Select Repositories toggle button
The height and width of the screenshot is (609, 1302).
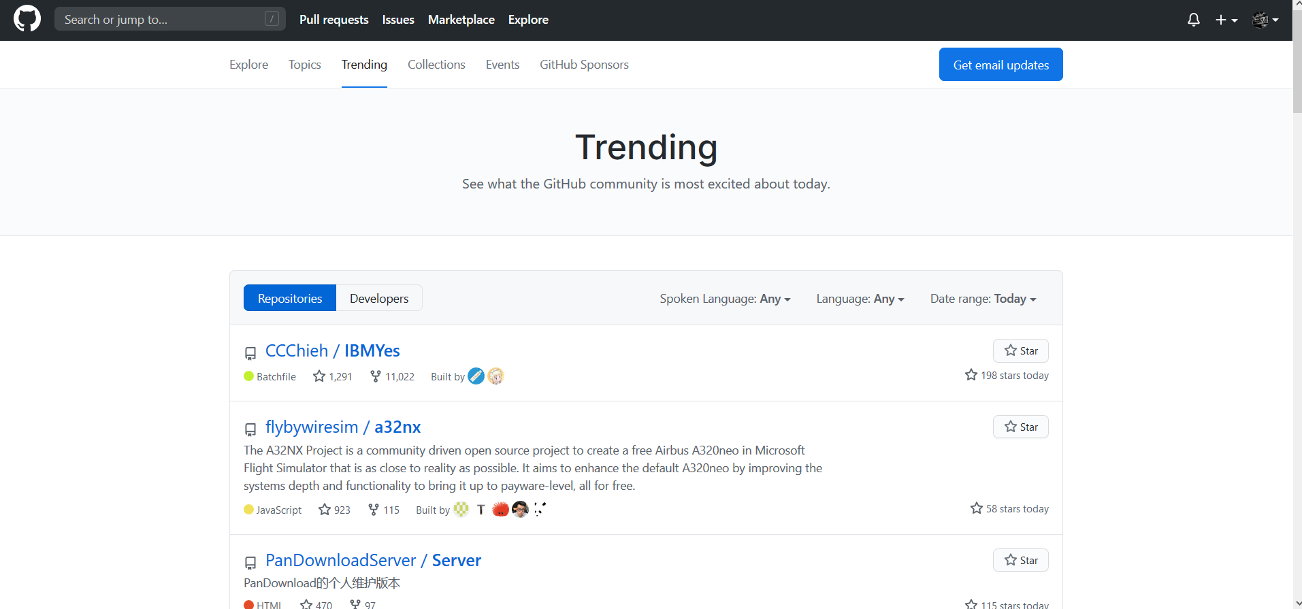coord(290,298)
